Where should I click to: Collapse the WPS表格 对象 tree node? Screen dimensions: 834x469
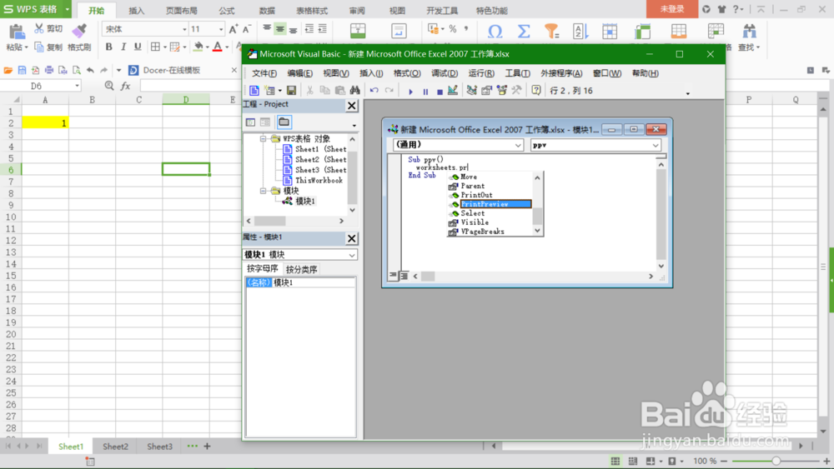pyautogui.click(x=263, y=138)
